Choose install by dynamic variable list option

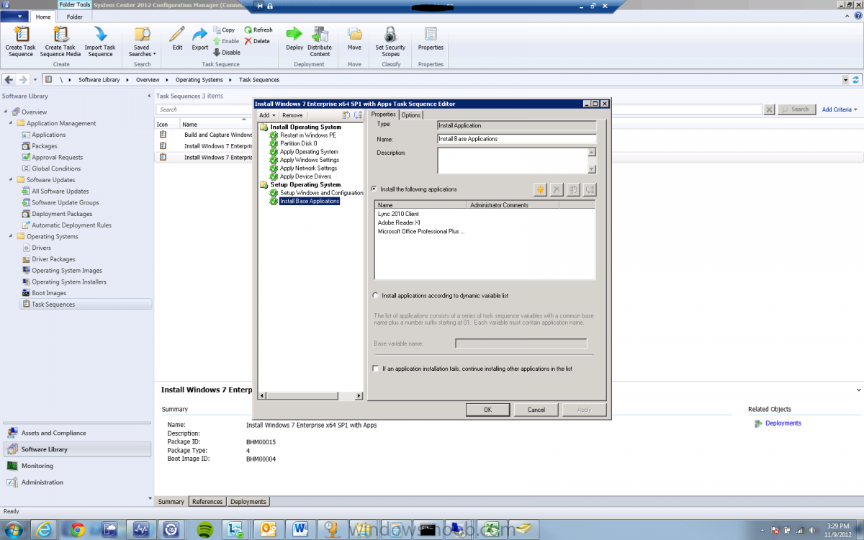pos(374,295)
